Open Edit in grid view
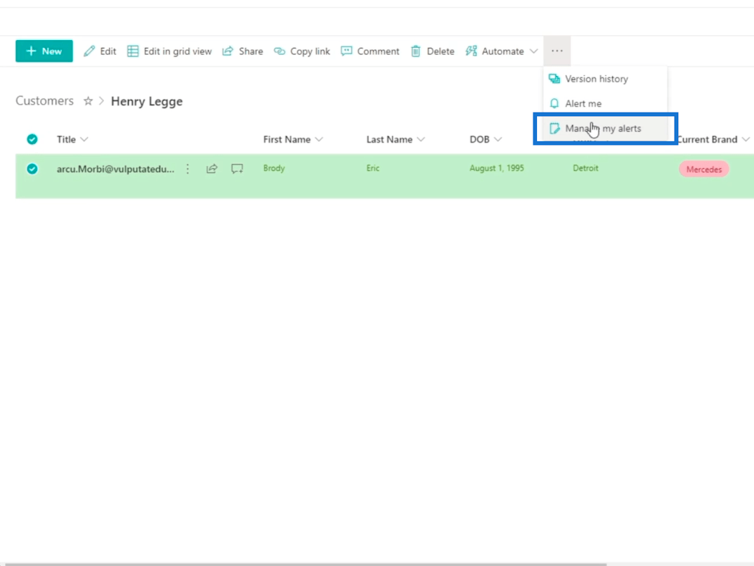Viewport: 754px width, 566px height. pos(169,51)
